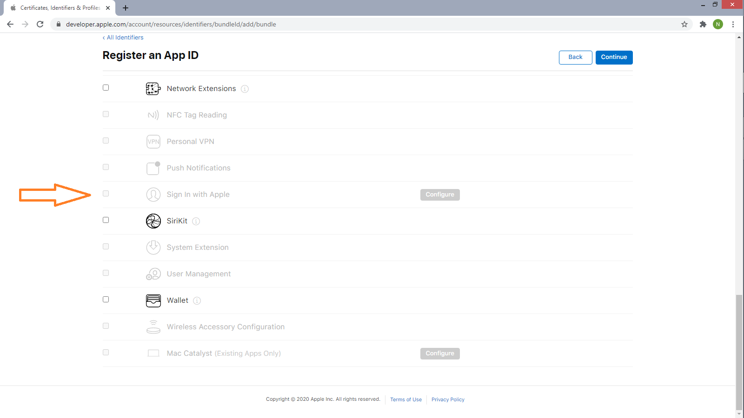Screen dimensions: 744x418
Task: Tick the Wireless Accessory Configuration checkbox
Action: click(106, 326)
